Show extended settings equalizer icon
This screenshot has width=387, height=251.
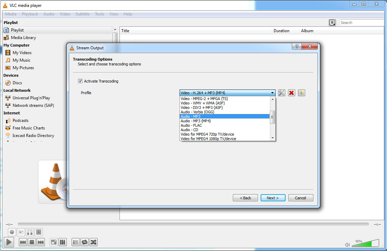point(63,242)
